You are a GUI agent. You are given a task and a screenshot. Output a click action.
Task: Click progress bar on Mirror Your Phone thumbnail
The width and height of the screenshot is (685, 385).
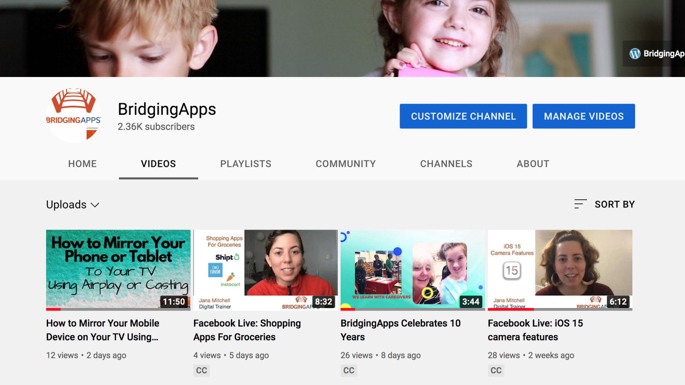coord(118,309)
